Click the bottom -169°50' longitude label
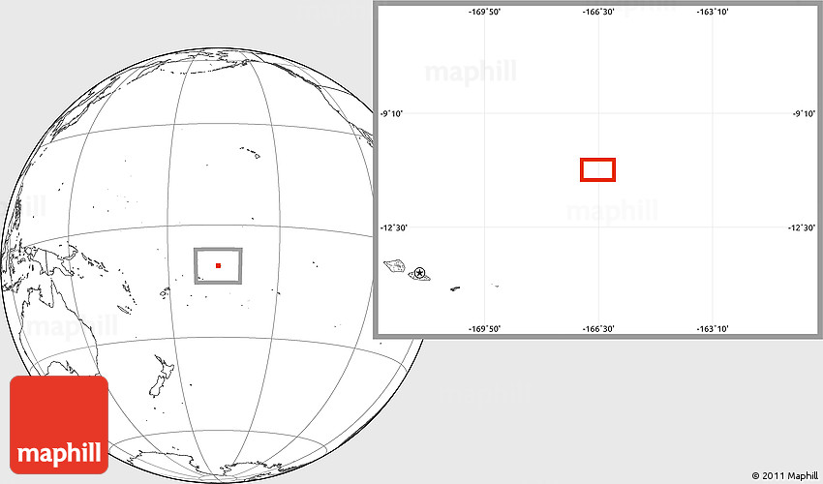 point(484,329)
